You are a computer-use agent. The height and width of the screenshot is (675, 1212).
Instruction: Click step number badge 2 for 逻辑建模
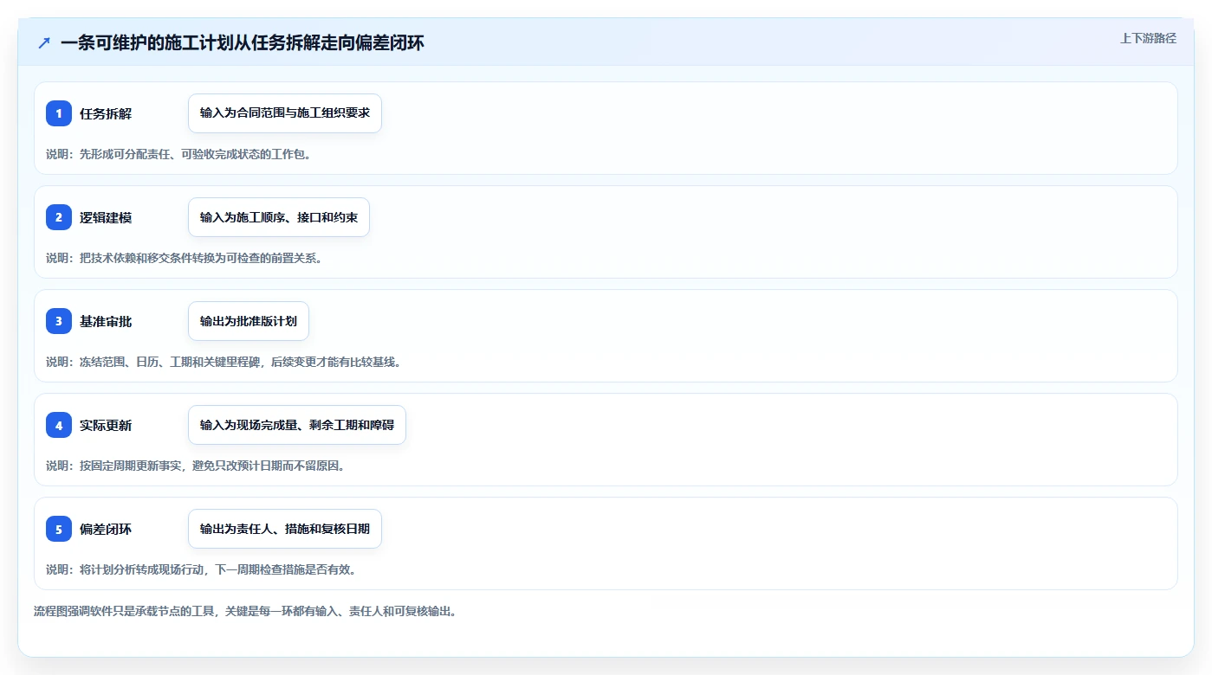point(59,217)
